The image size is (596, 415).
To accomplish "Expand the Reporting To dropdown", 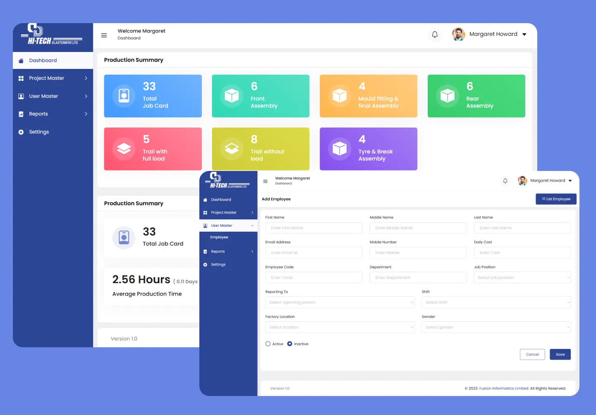I will point(340,302).
